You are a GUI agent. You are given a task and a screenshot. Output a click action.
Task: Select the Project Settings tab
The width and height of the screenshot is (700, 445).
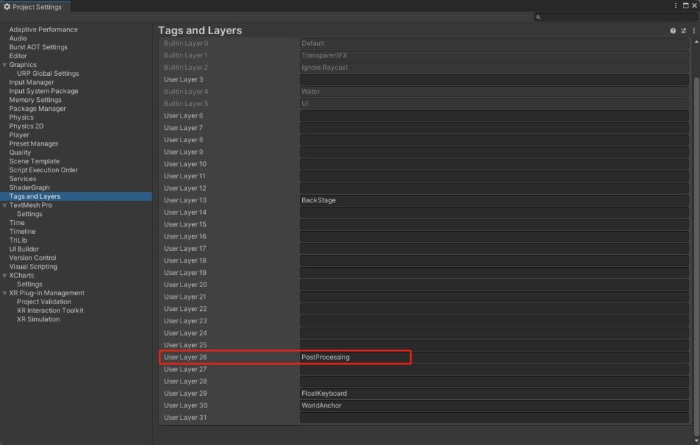pos(33,7)
